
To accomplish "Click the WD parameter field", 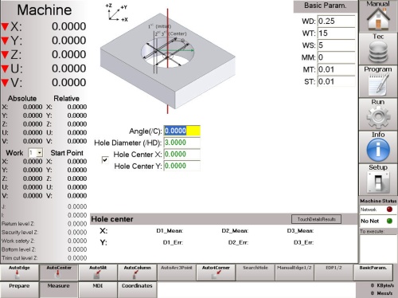I will [336, 22].
